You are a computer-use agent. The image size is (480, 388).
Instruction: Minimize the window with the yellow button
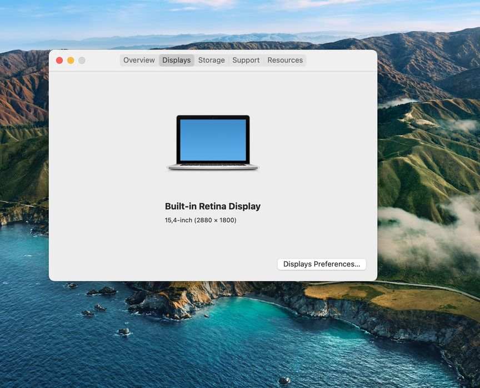pos(71,61)
